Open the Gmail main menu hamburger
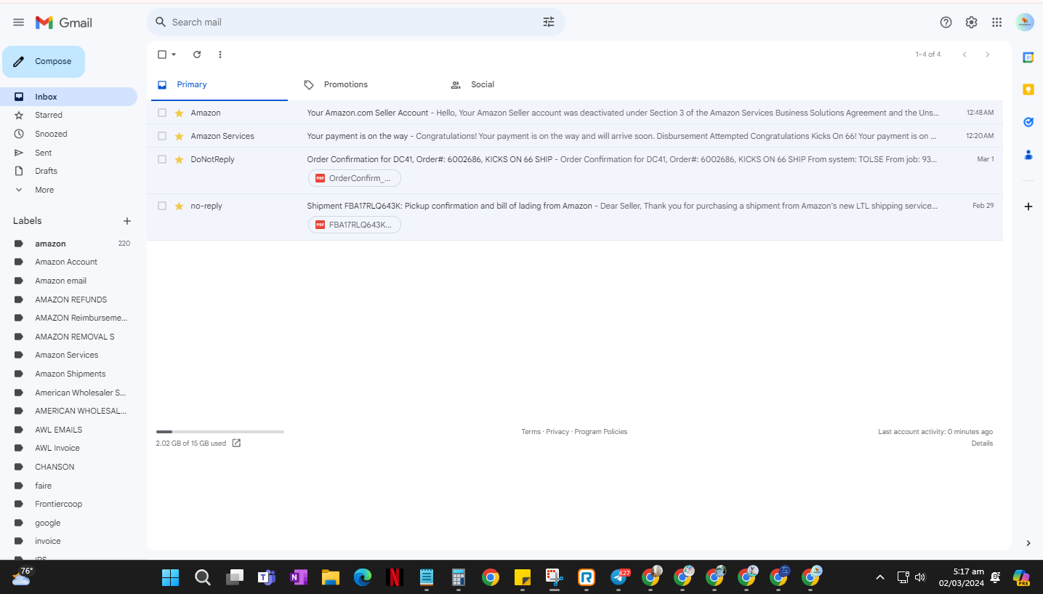Screen dimensions: 1043x594 pos(19,23)
